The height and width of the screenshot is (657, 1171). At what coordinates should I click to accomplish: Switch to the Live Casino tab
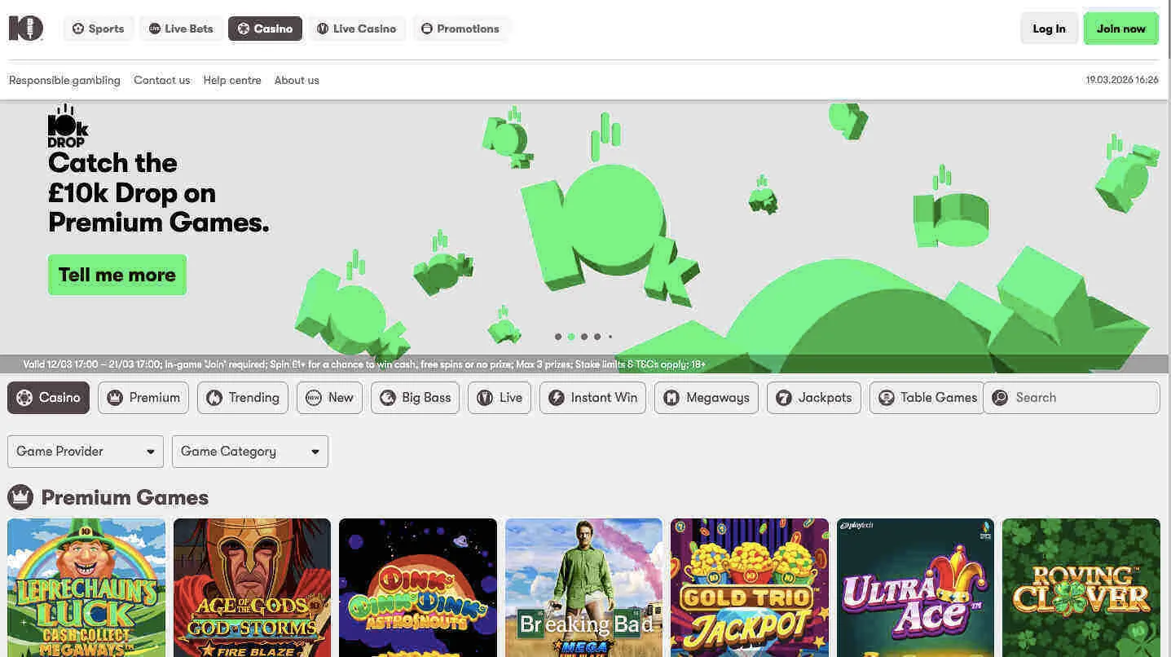pos(356,28)
